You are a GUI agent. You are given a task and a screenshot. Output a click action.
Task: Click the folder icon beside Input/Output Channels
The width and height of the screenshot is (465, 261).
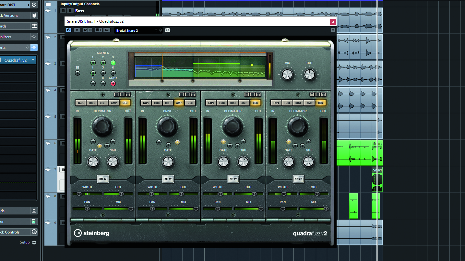pos(48,4)
